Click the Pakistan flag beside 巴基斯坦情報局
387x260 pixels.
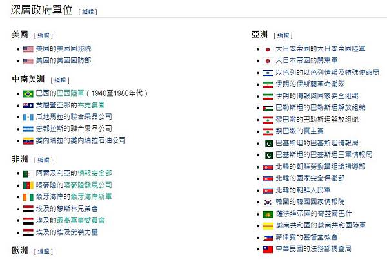pyautogui.click(x=268, y=144)
